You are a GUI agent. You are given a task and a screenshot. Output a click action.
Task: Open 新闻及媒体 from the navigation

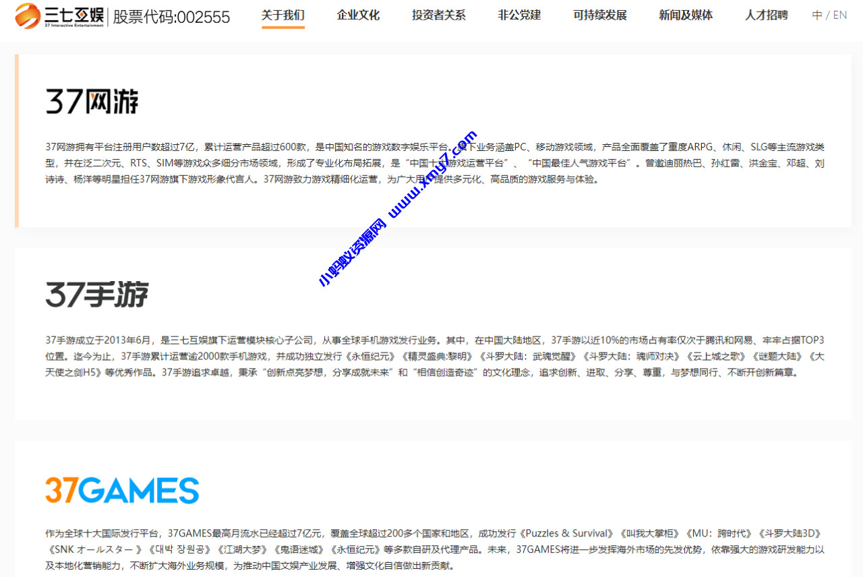(686, 15)
